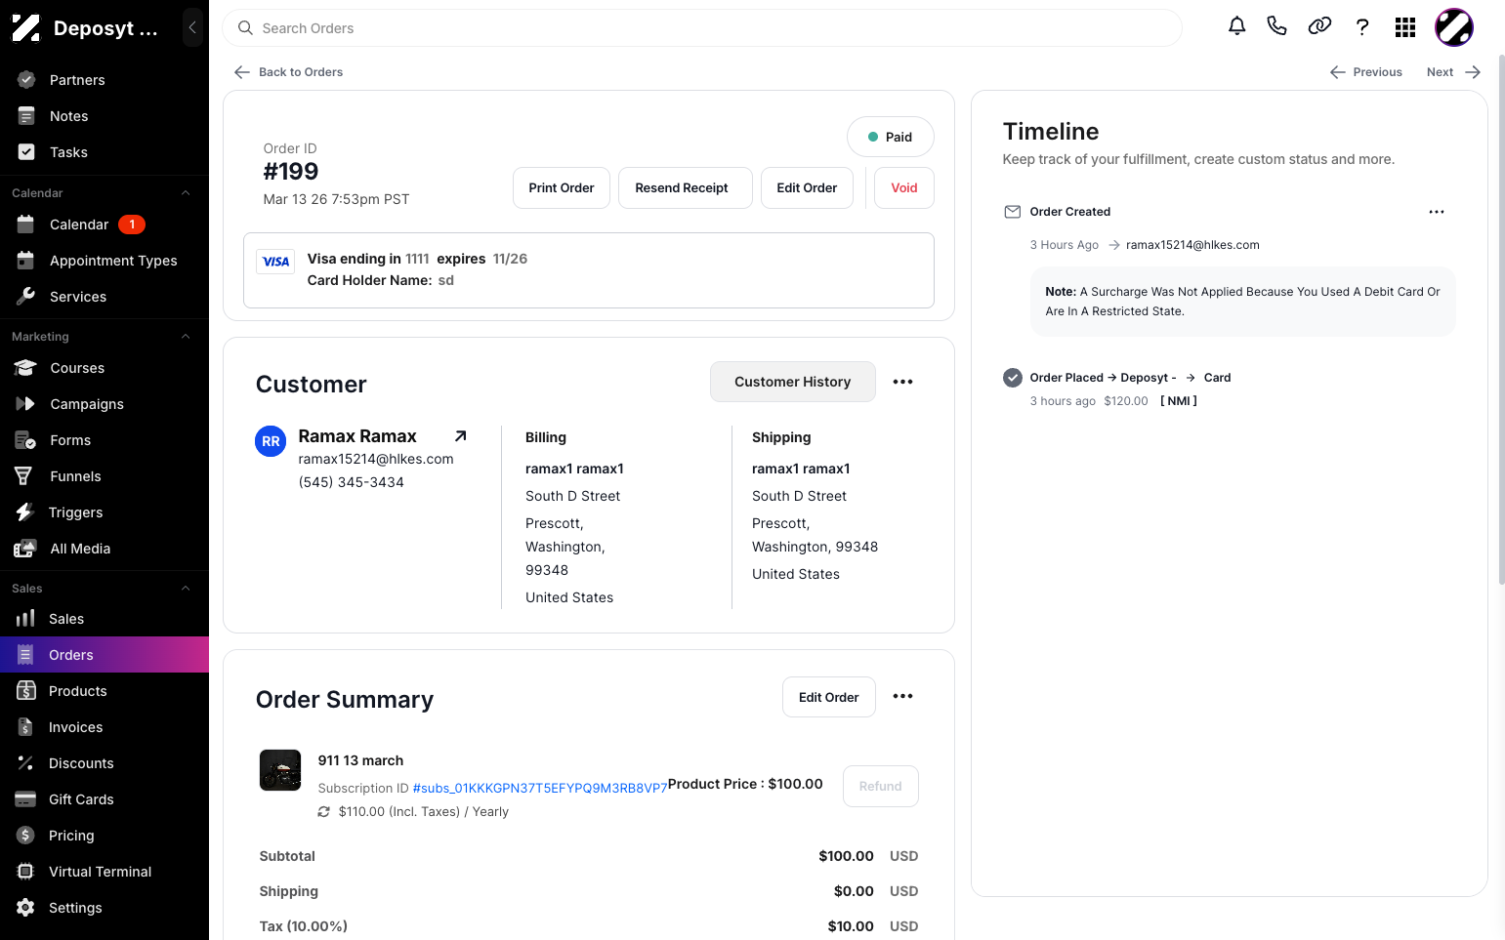Void order #199
The image size is (1505, 940).
coord(904,187)
